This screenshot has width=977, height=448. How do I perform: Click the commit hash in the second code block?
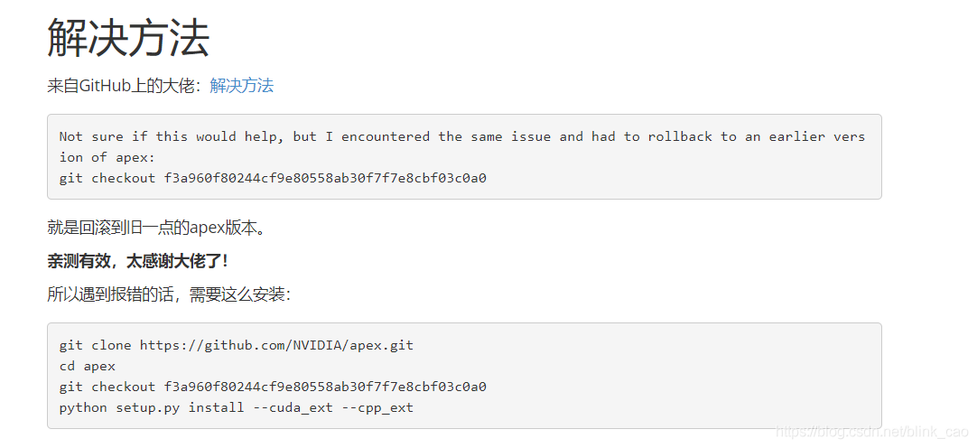point(325,387)
